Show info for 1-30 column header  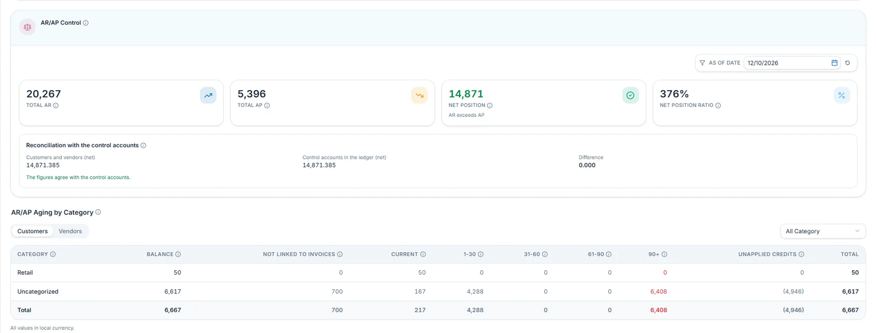point(481,254)
